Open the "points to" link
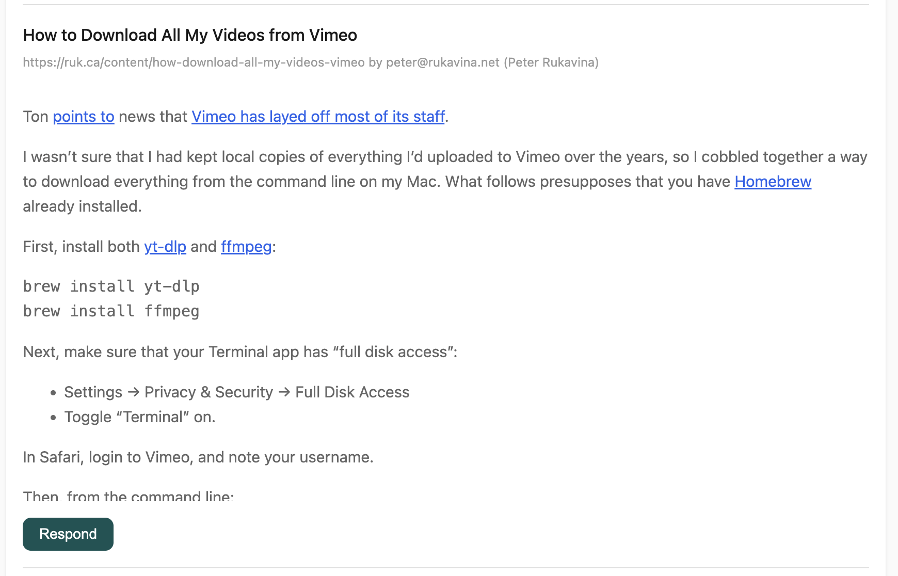This screenshot has height=576, width=898. click(83, 117)
